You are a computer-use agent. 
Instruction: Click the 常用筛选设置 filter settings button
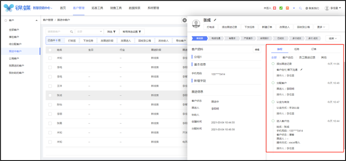coord(132,31)
